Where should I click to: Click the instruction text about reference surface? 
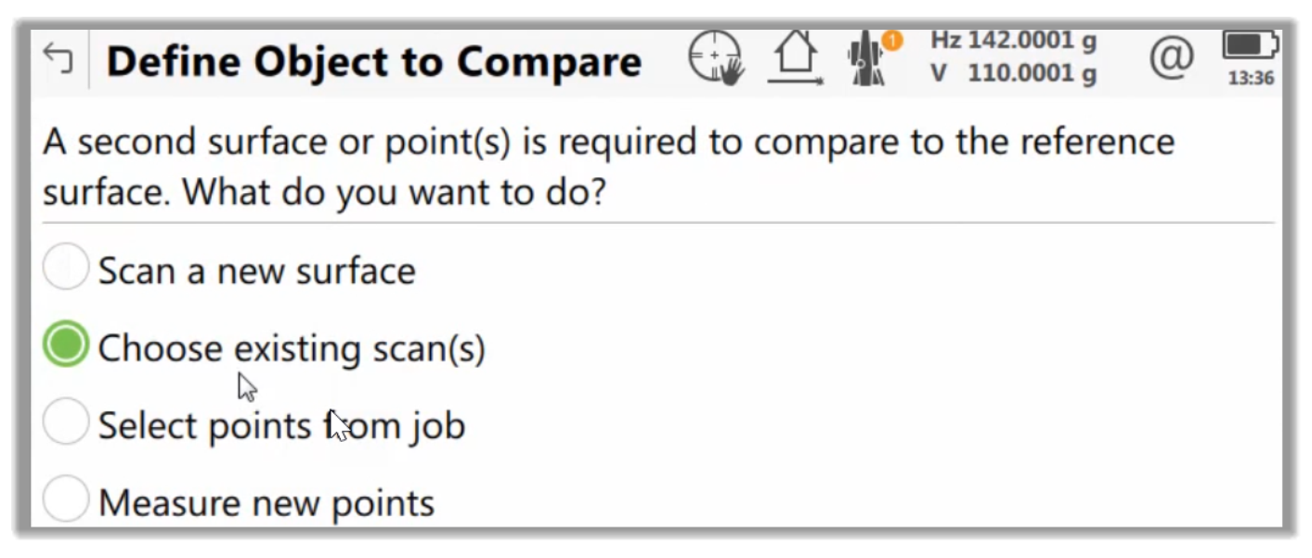tap(609, 167)
